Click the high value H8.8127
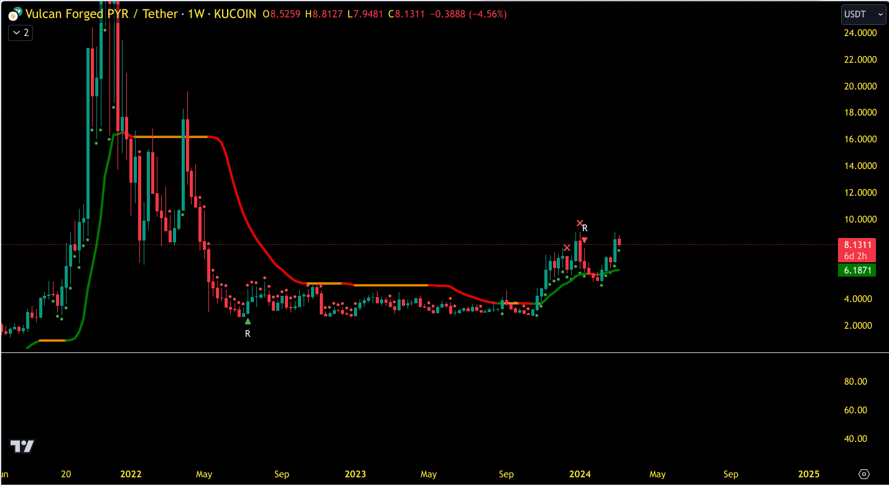 [324, 14]
